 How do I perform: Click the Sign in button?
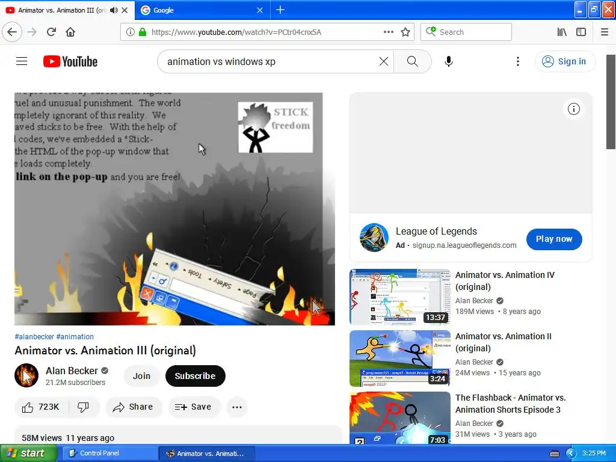point(564,61)
